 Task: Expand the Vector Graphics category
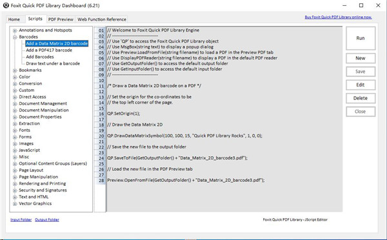15,204
